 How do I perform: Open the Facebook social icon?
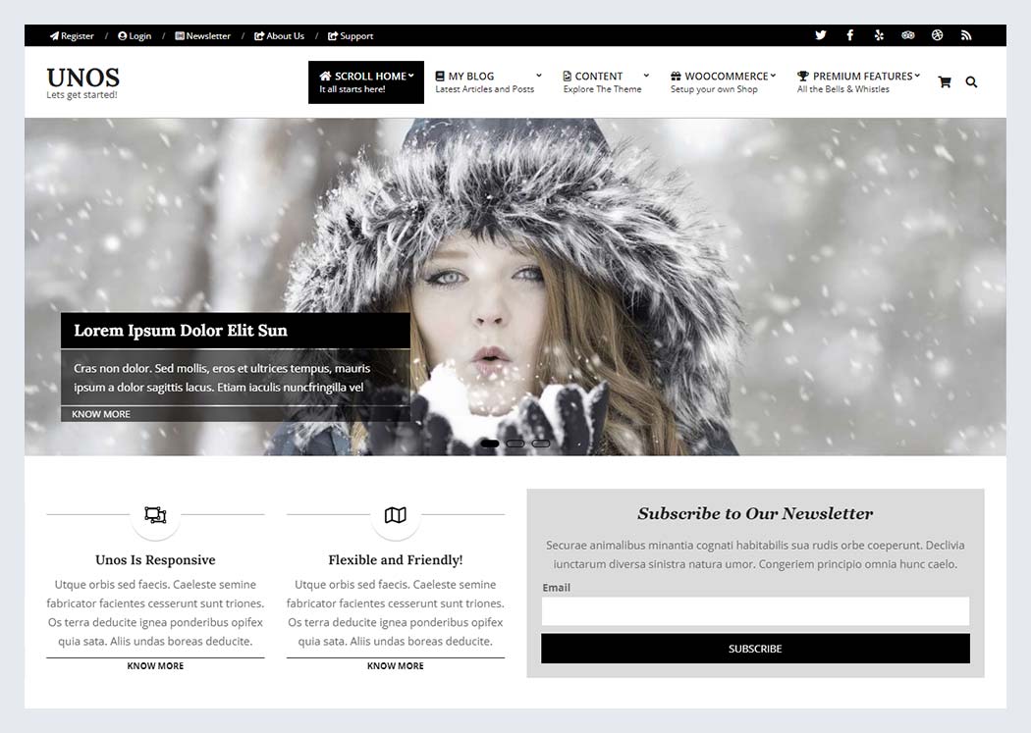tap(849, 35)
